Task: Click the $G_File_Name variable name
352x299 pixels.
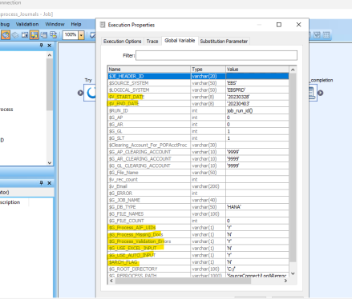Action: click(x=123, y=173)
